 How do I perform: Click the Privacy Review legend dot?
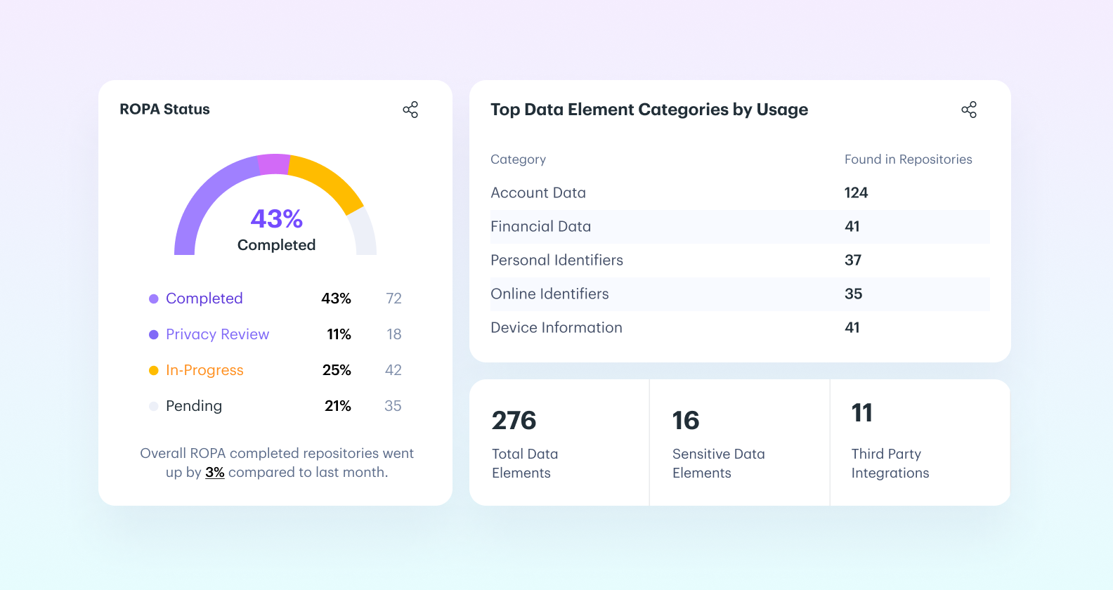click(154, 334)
